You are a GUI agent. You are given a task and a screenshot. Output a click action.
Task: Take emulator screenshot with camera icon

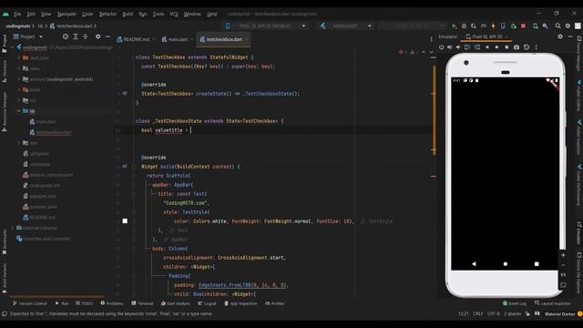[x=517, y=47]
